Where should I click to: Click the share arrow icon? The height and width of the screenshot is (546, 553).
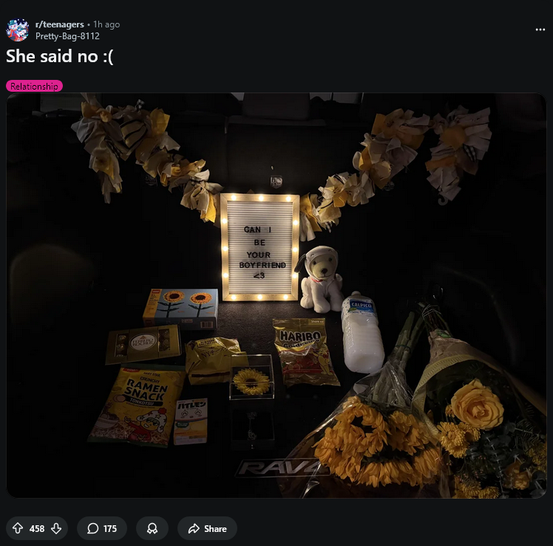(x=194, y=528)
